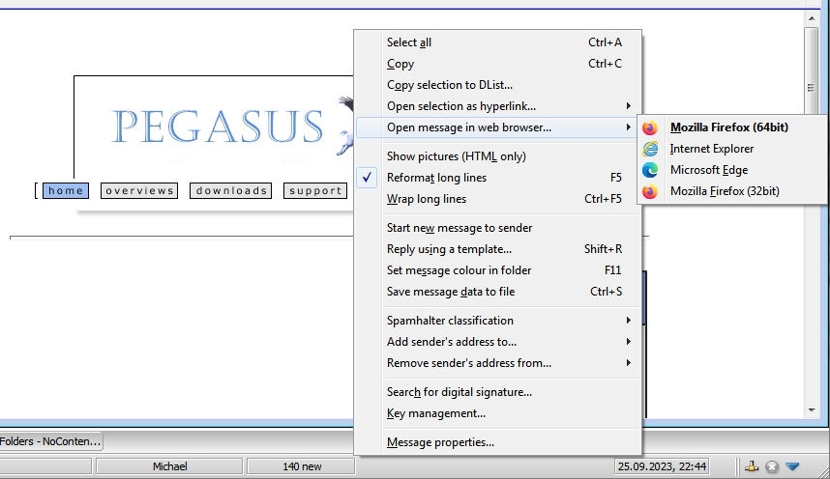Select Microsoft Edge to open the message
This screenshot has height=479, width=830.
[x=708, y=170]
